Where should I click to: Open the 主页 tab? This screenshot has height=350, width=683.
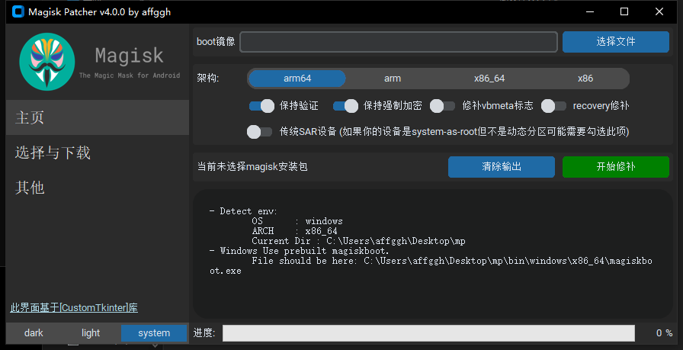coord(98,117)
